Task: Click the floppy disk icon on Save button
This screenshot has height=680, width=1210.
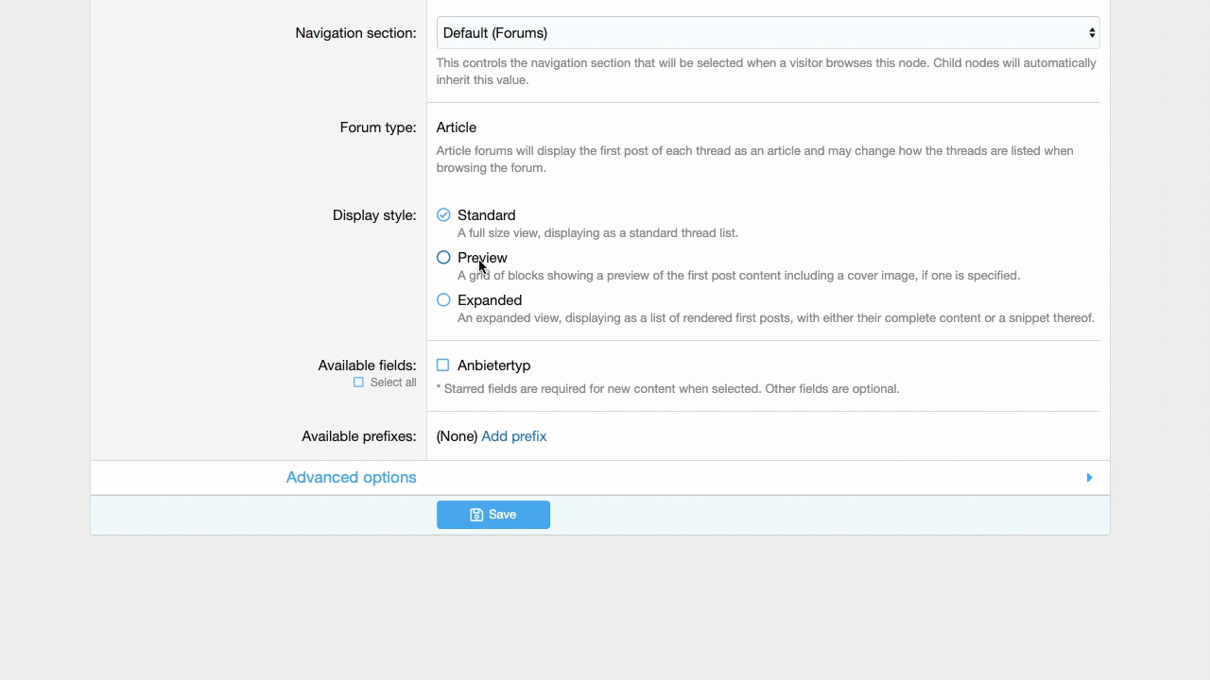Action: pos(476,514)
